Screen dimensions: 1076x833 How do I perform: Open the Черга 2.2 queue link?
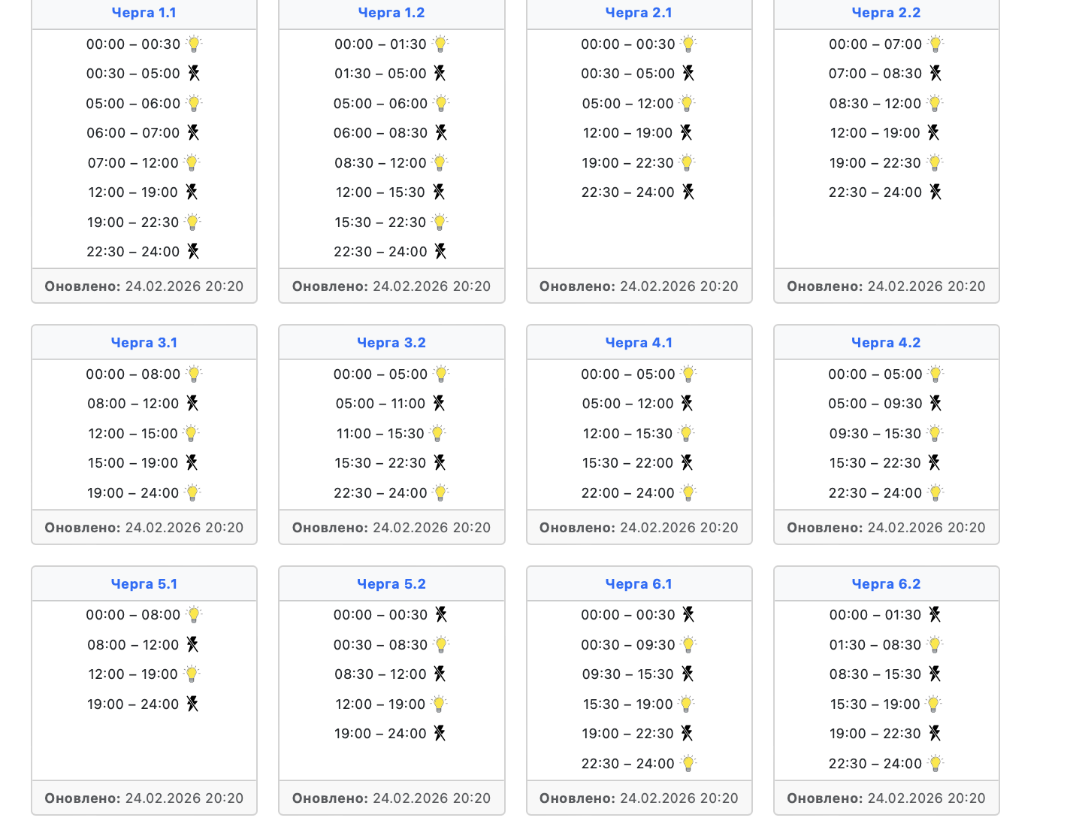(x=886, y=13)
